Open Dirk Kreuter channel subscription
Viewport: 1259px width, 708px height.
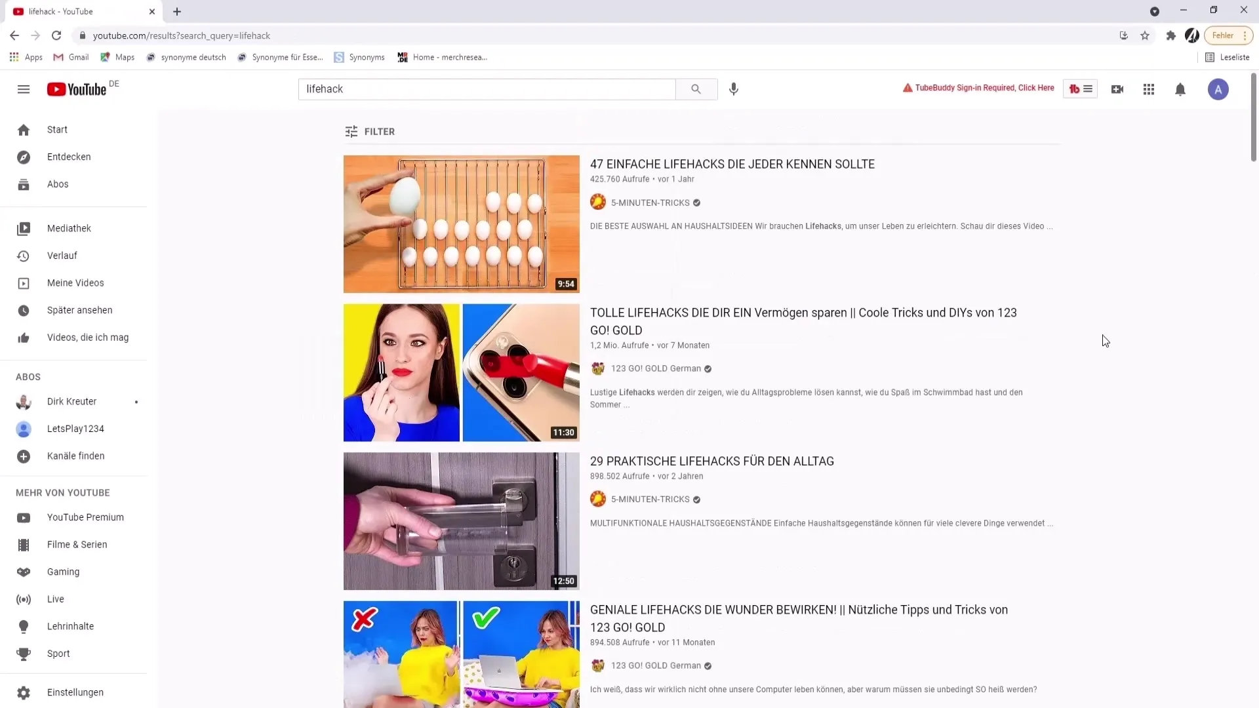pos(73,402)
